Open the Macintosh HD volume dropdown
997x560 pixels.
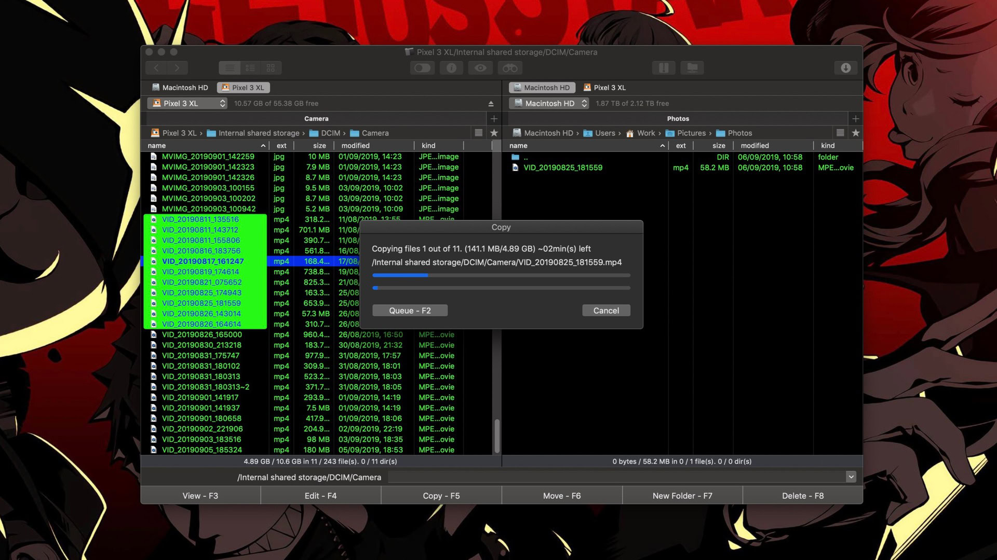coord(549,104)
